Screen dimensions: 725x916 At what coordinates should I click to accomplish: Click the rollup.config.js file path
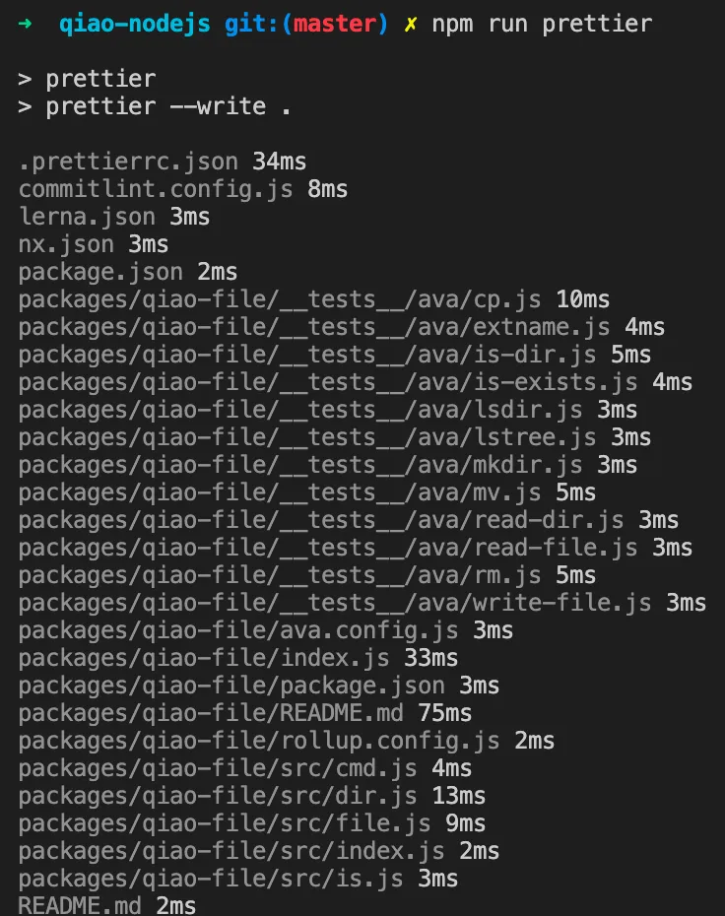[x=258, y=740]
